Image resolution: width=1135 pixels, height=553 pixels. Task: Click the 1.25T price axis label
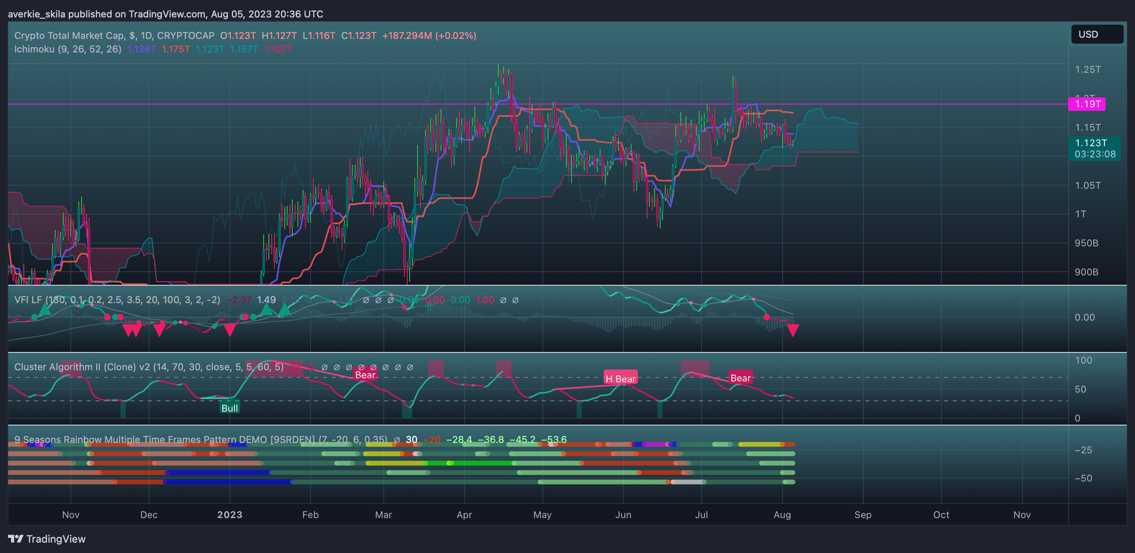click(1087, 70)
